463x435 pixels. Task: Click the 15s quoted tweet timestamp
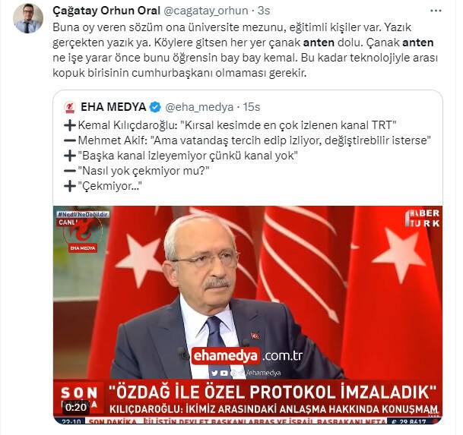pyautogui.click(x=252, y=107)
